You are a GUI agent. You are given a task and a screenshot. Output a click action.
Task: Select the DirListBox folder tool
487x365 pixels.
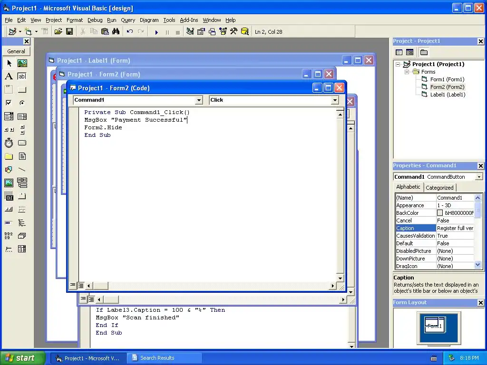(9, 156)
